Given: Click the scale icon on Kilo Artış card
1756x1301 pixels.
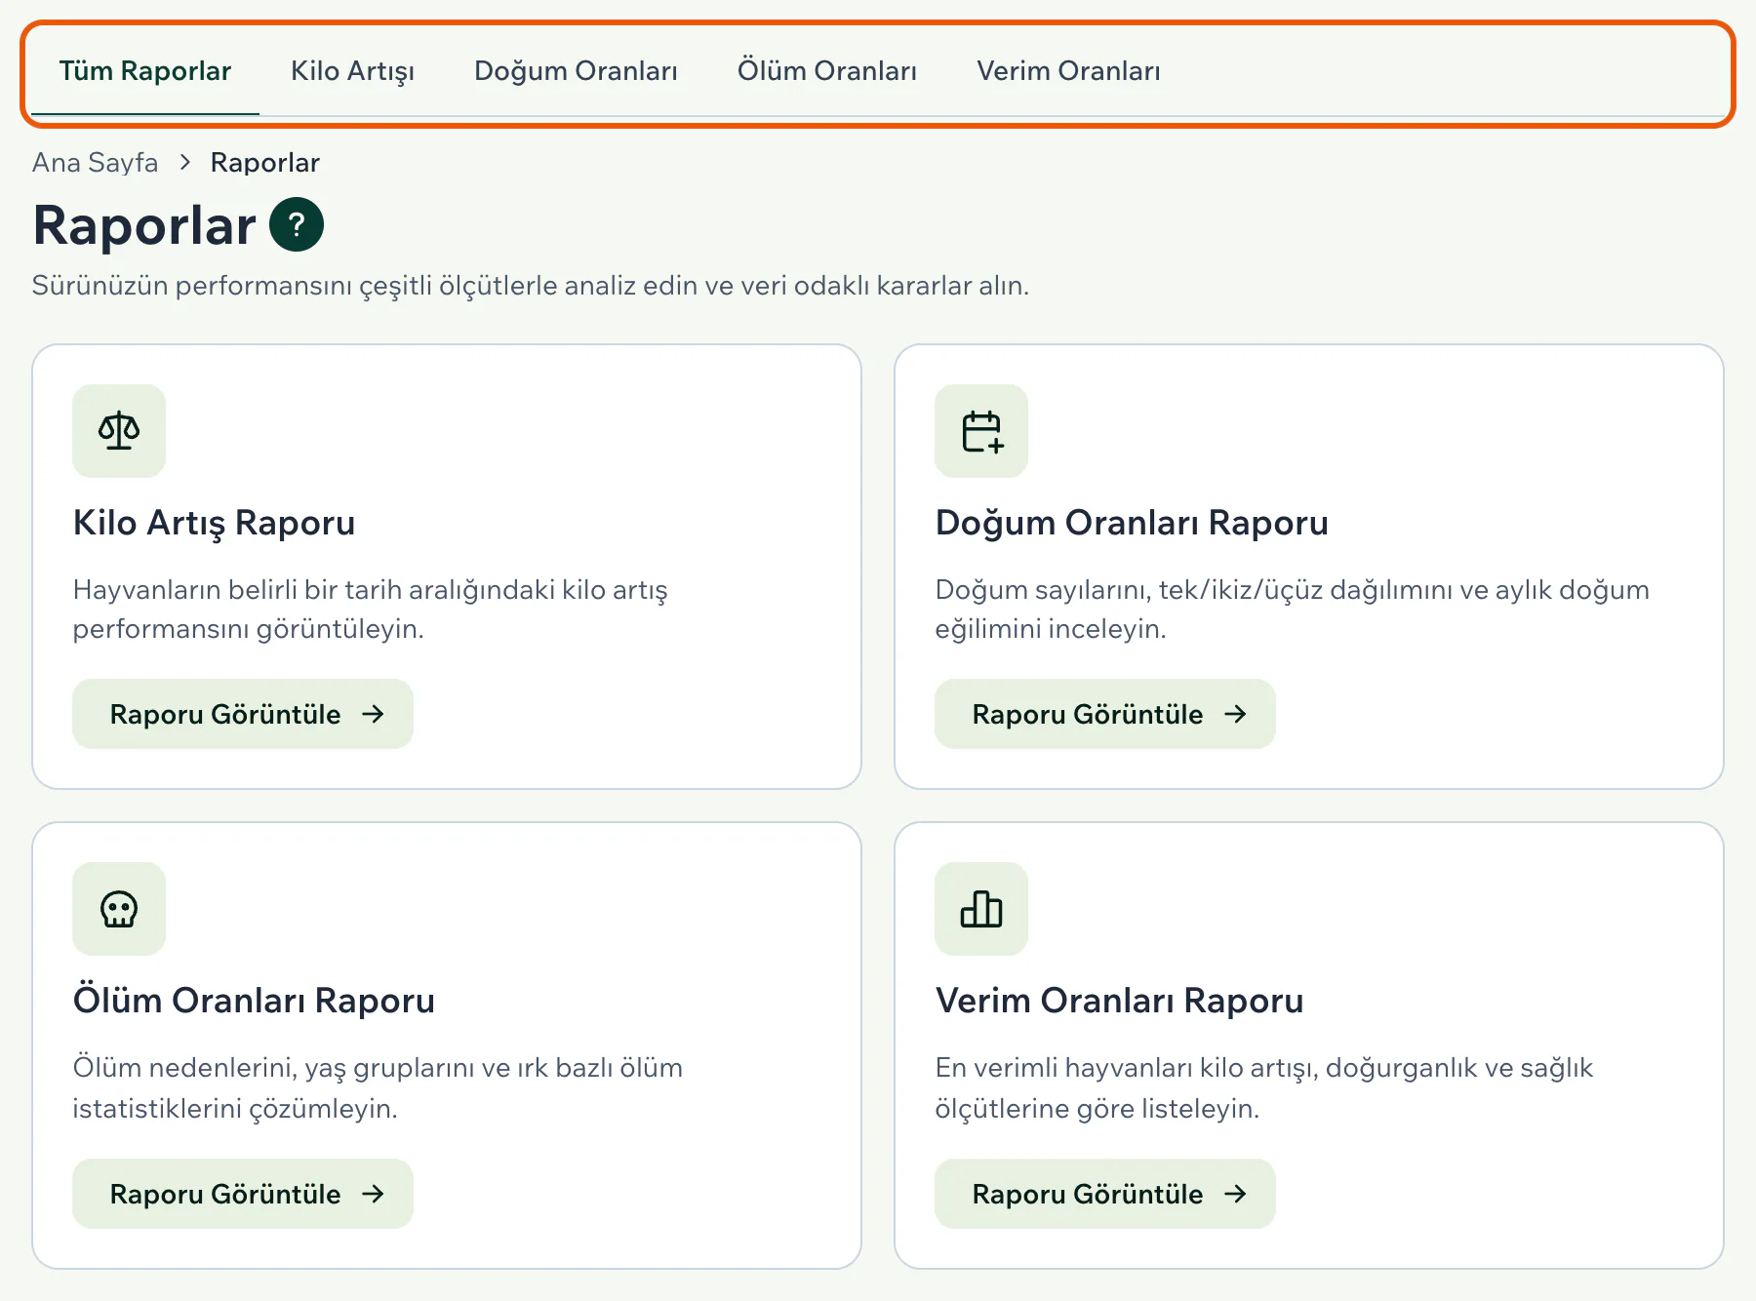Looking at the screenshot, I should [x=119, y=431].
